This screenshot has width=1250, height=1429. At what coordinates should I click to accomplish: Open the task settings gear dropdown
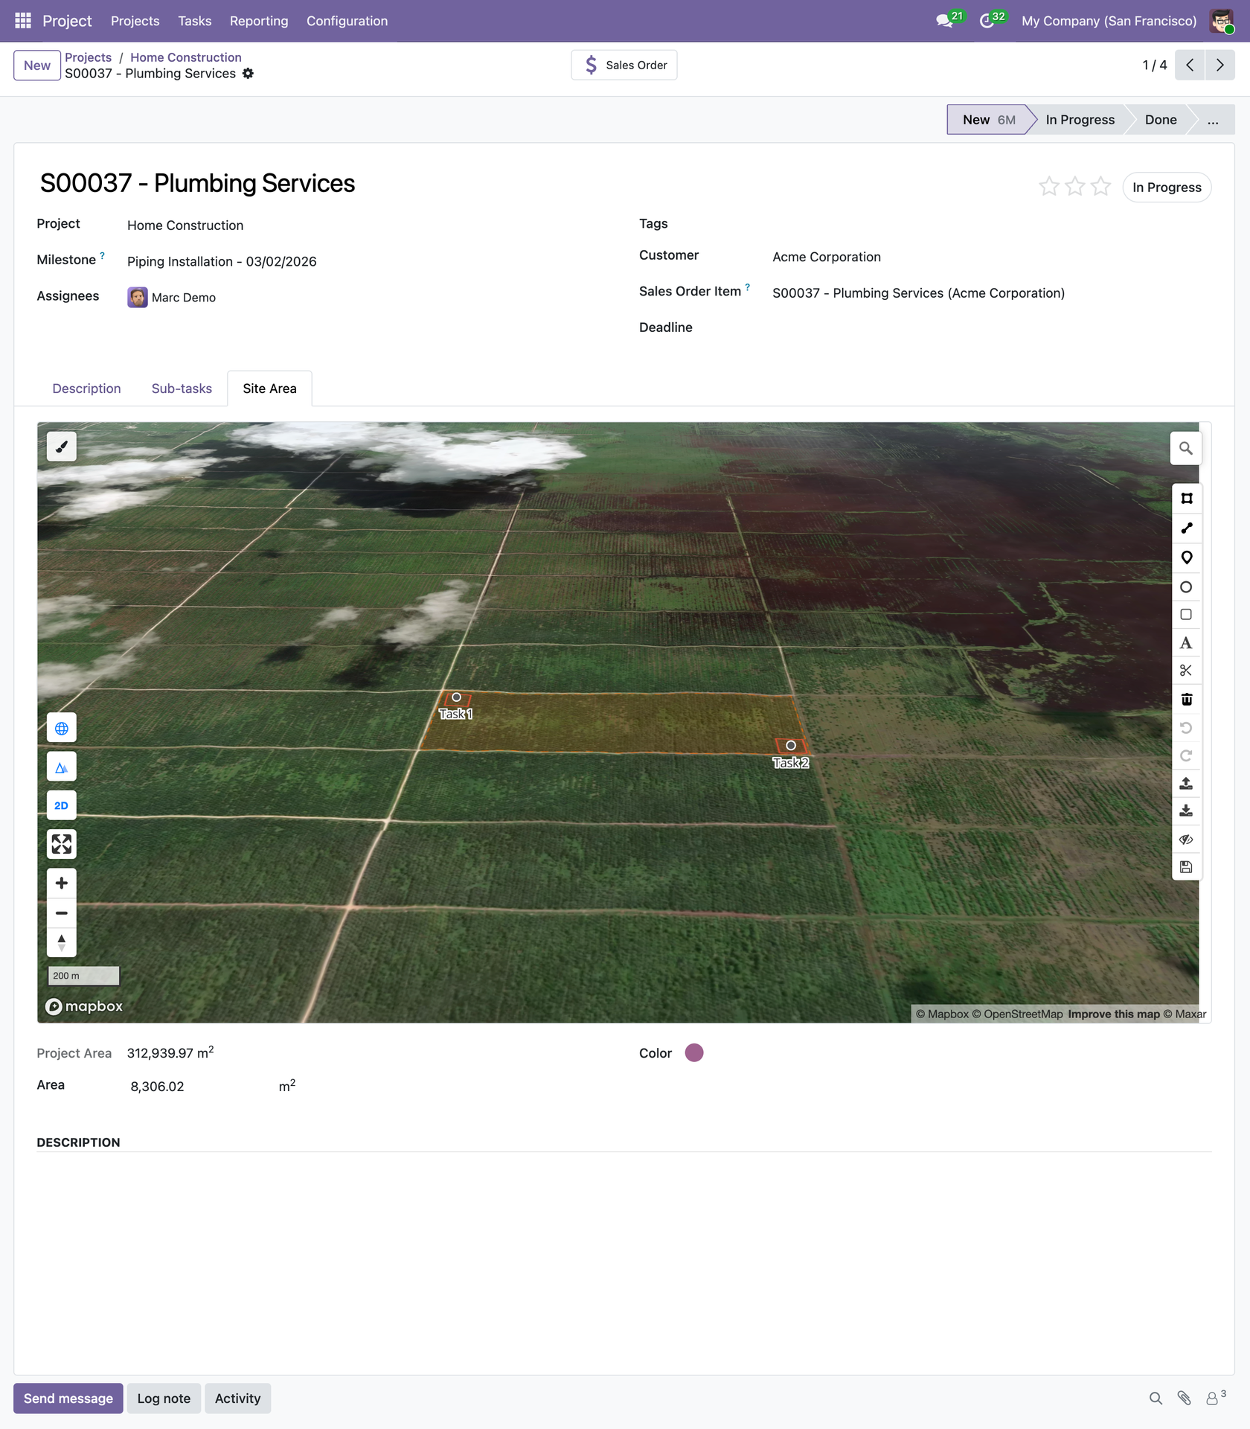pyautogui.click(x=249, y=73)
